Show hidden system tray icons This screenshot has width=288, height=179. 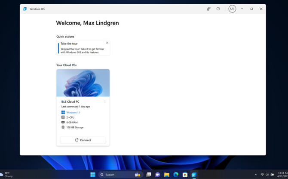(x=255, y=175)
